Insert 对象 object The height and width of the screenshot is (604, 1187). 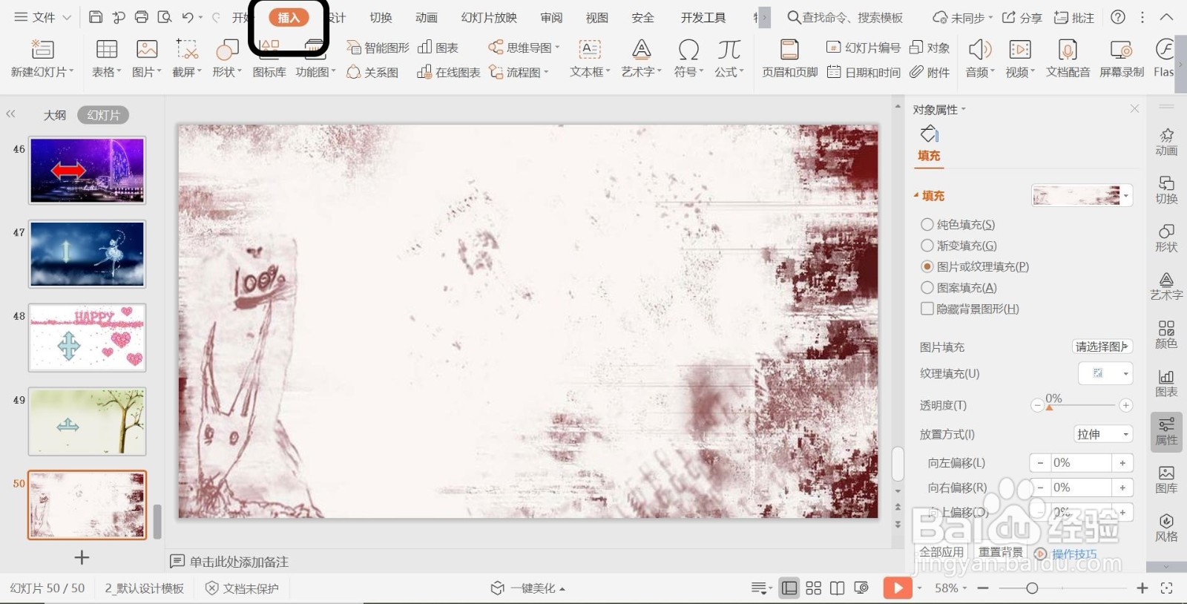(x=930, y=47)
